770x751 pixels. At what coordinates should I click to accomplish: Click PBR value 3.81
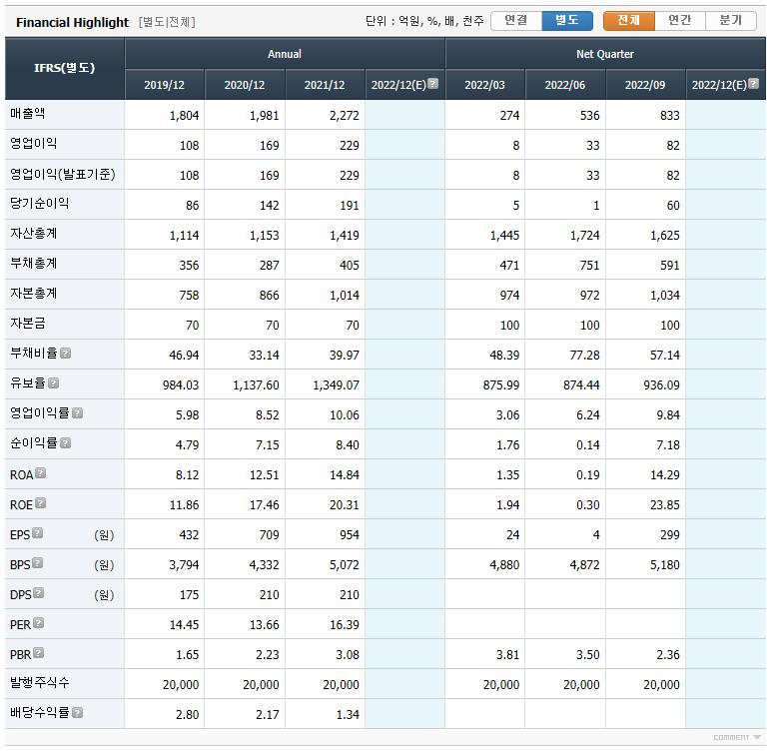pyautogui.click(x=507, y=655)
